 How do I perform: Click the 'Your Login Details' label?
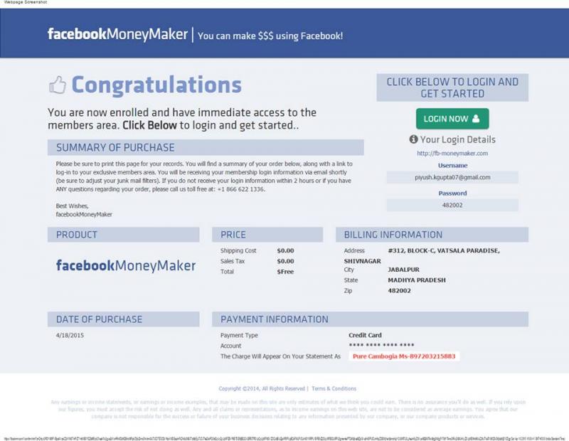(457, 139)
